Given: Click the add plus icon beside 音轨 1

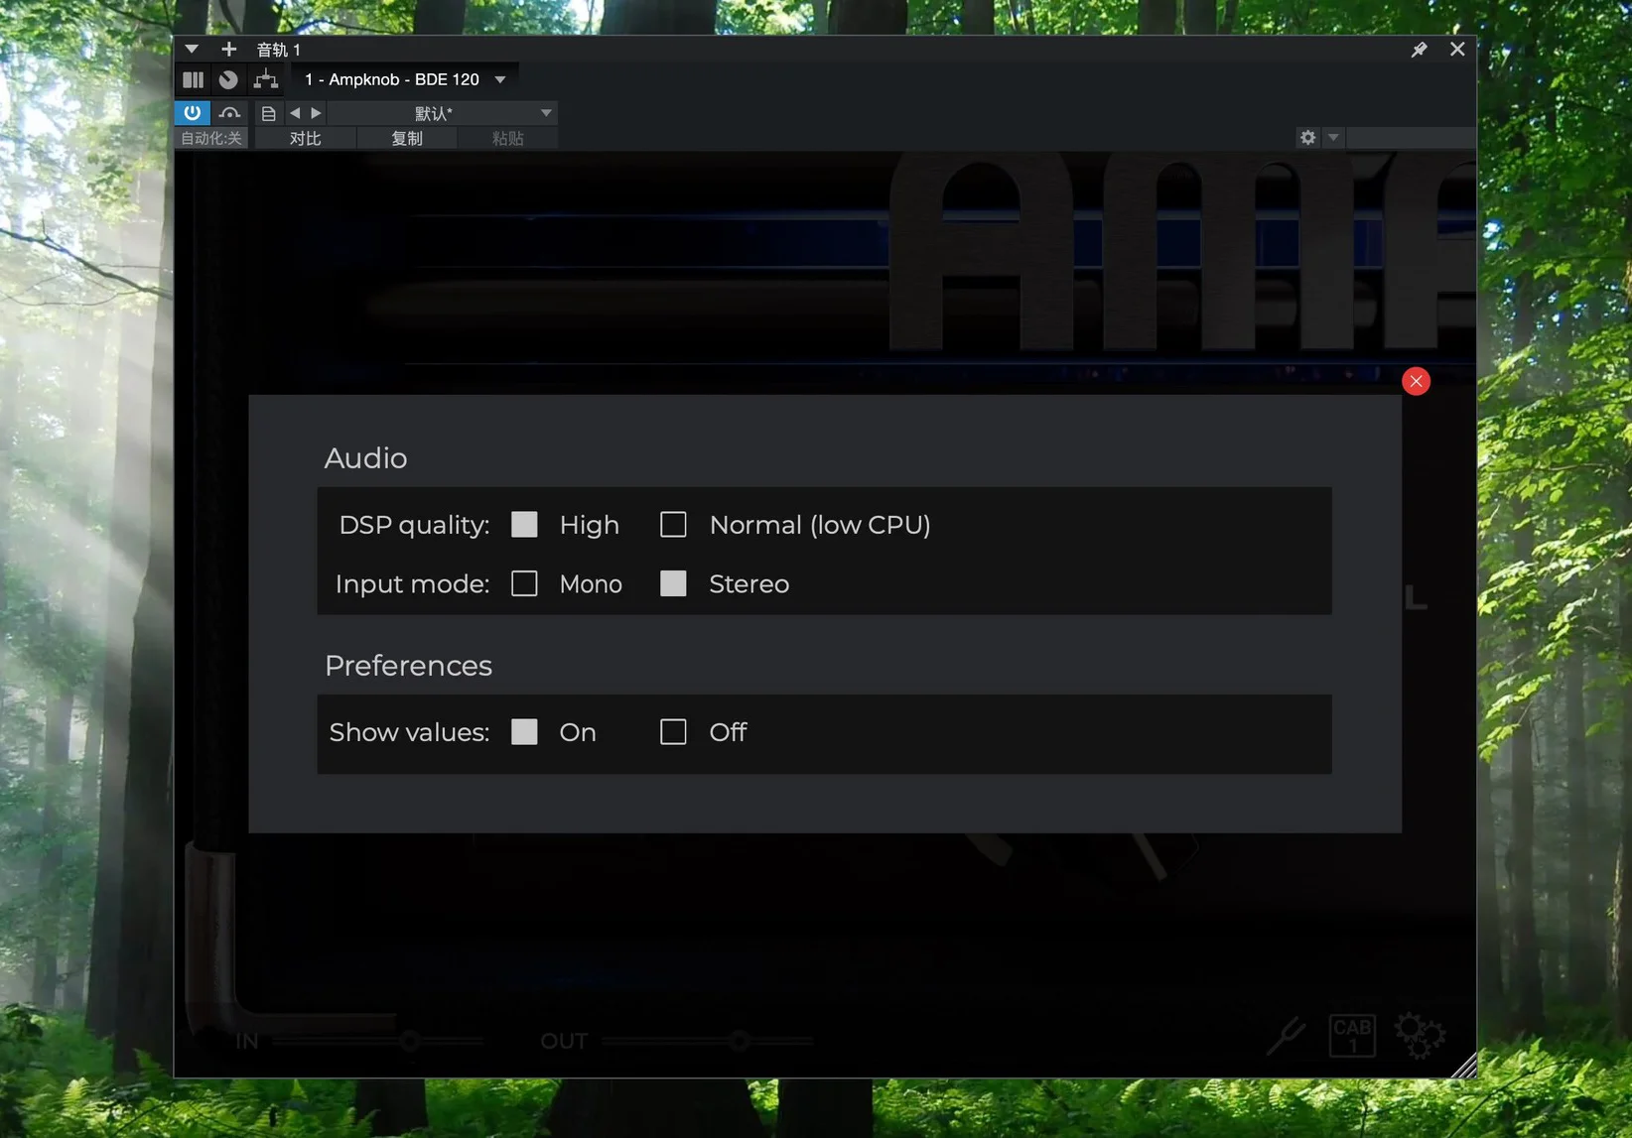Looking at the screenshot, I should click(228, 49).
